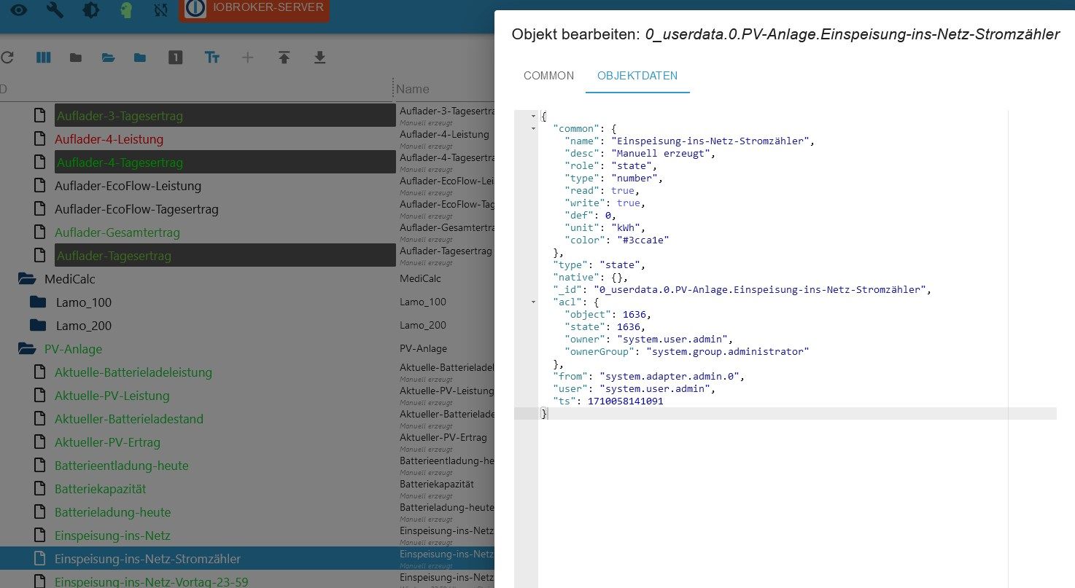Open the column configuration icon
The image size is (1075, 588).
pos(44,58)
